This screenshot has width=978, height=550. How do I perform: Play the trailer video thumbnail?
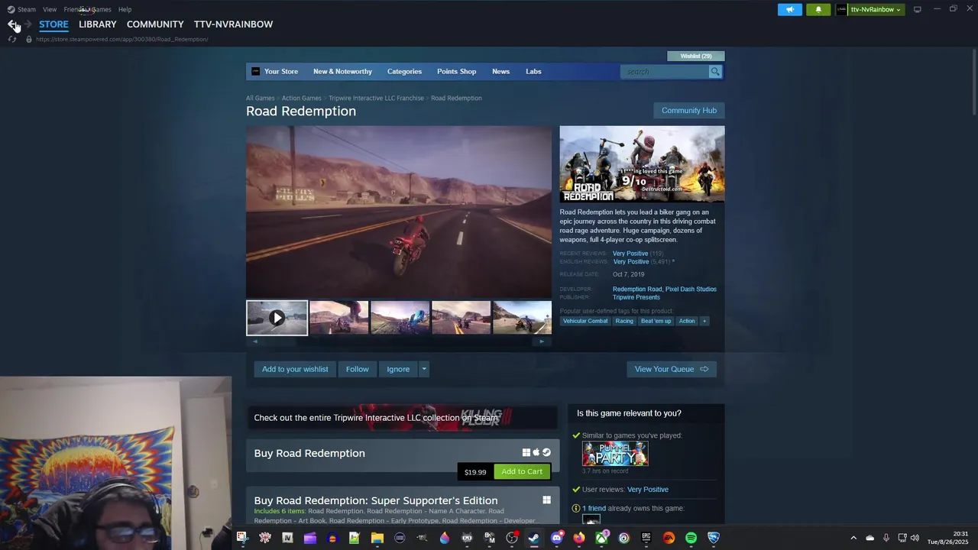[x=277, y=318]
